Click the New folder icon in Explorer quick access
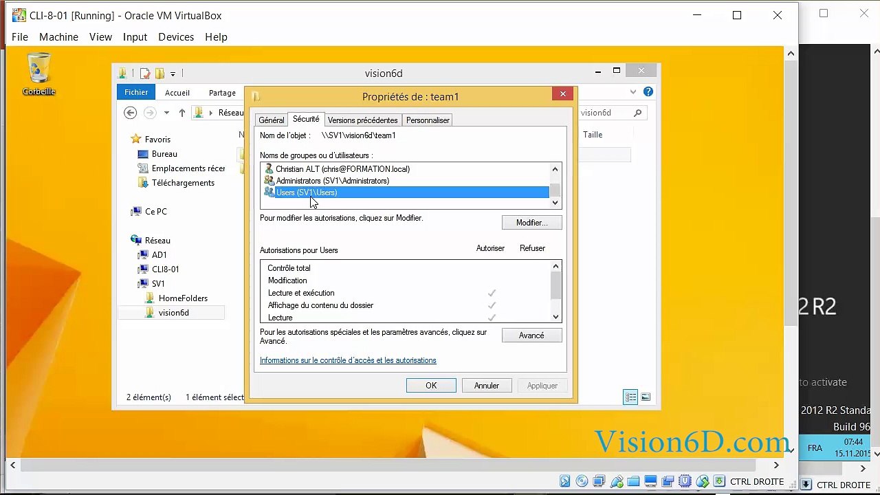Screen dimensions: 880x495 [159, 74]
